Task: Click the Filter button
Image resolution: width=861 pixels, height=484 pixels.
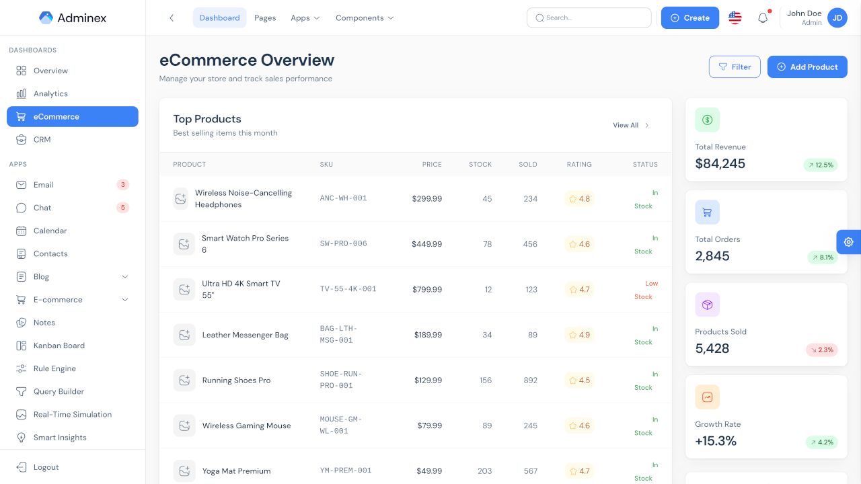Action: [x=735, y=67]
